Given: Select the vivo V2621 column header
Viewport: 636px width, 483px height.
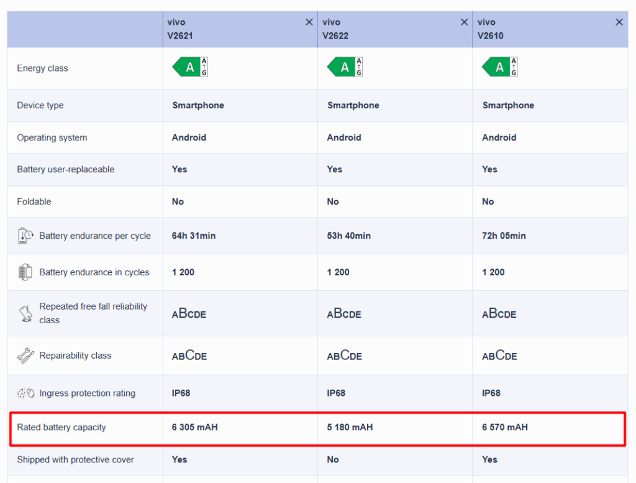Looking at the screenshot, I should 240,29.
